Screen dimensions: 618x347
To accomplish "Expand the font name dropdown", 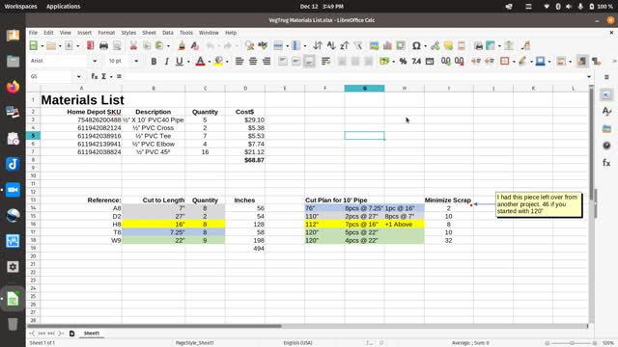I will click(x=95, y=61).
